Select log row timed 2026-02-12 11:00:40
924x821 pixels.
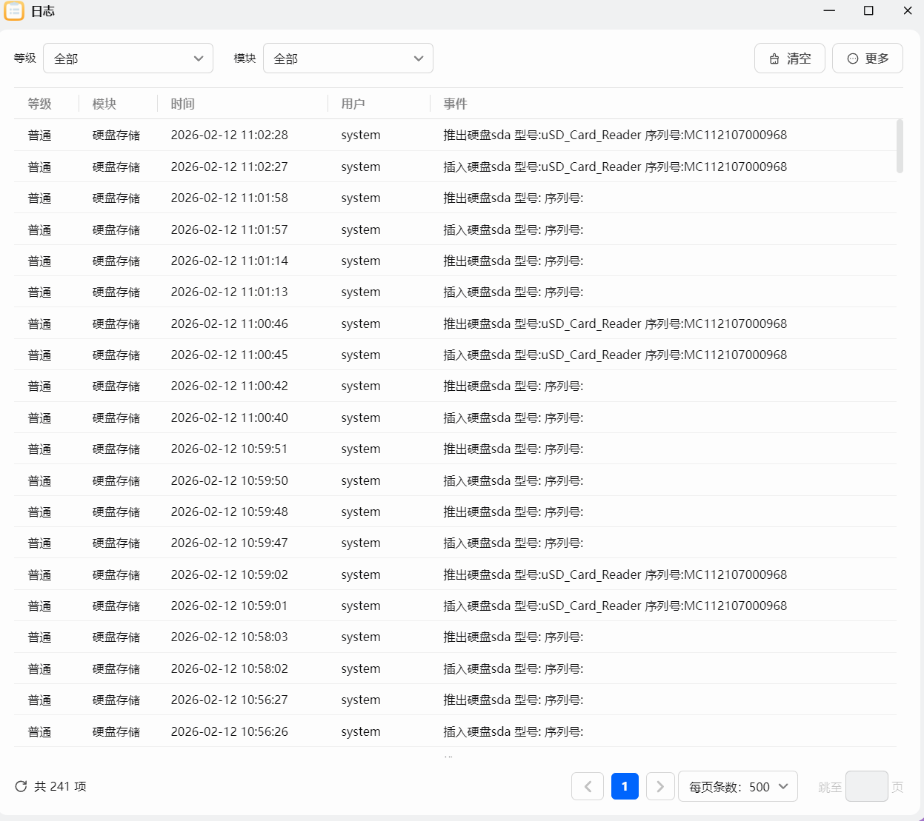coord(455,418)
